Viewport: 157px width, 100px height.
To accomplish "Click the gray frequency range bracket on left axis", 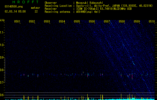I will point(5,70).
